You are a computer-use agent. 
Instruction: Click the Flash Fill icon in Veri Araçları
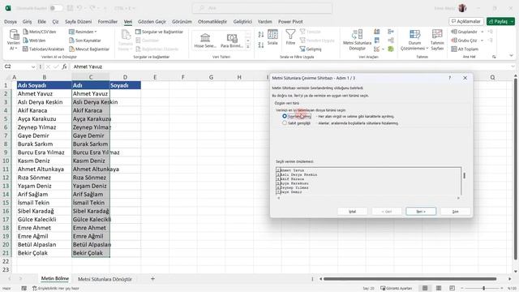[376, 32]
